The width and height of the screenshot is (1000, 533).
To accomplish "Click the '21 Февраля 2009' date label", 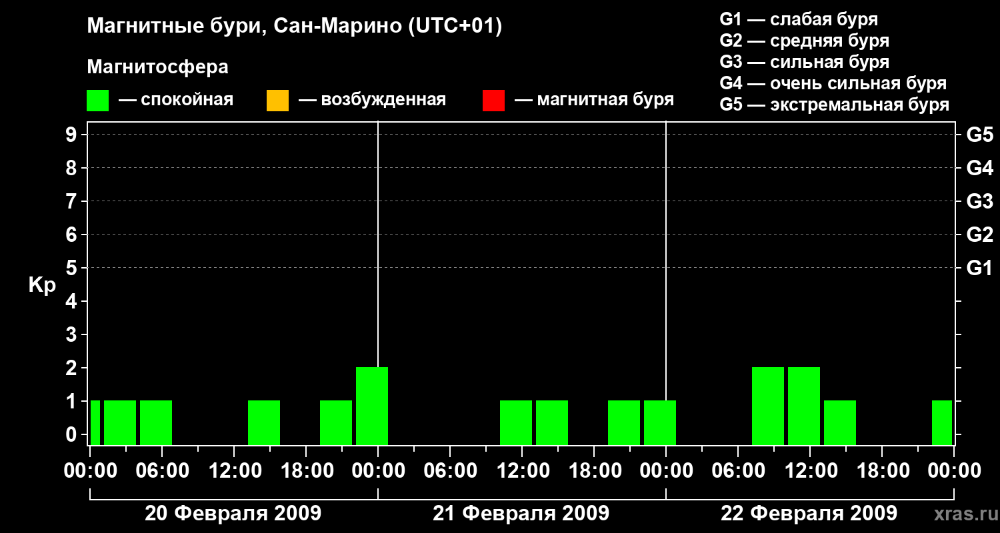I will click(521, 514).
